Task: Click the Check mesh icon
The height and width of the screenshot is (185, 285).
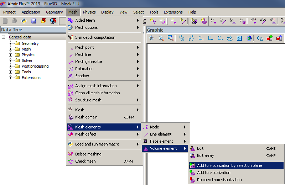Action: pos(71,161)
